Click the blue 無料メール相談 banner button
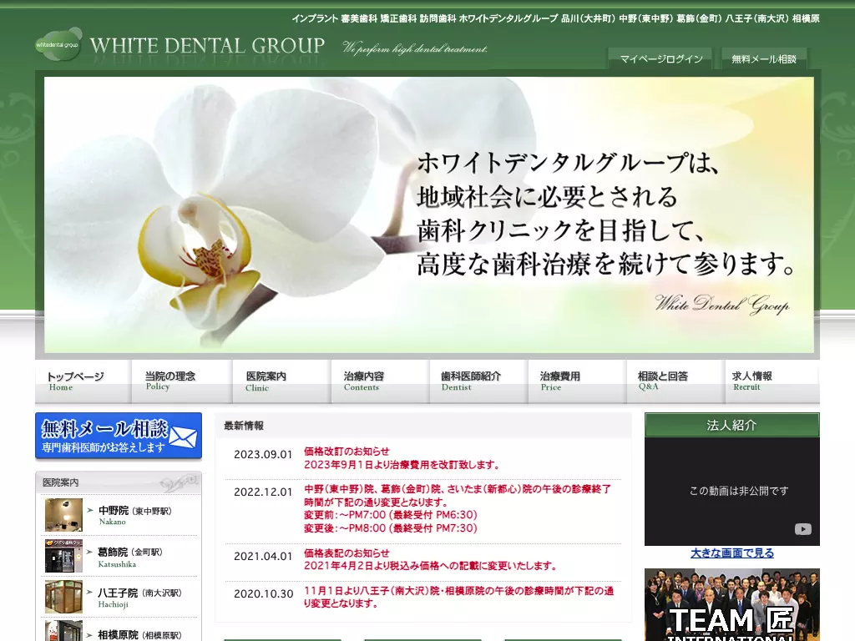This screenshot has width=855, height=641. coord(119,436)
